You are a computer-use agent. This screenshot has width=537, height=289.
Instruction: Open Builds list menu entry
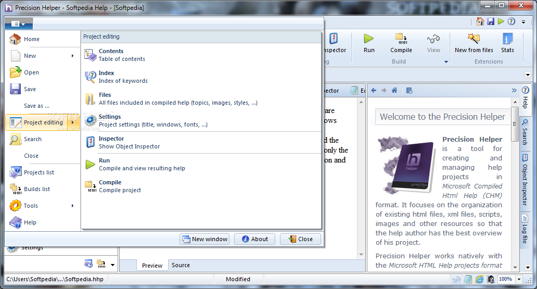43,189
